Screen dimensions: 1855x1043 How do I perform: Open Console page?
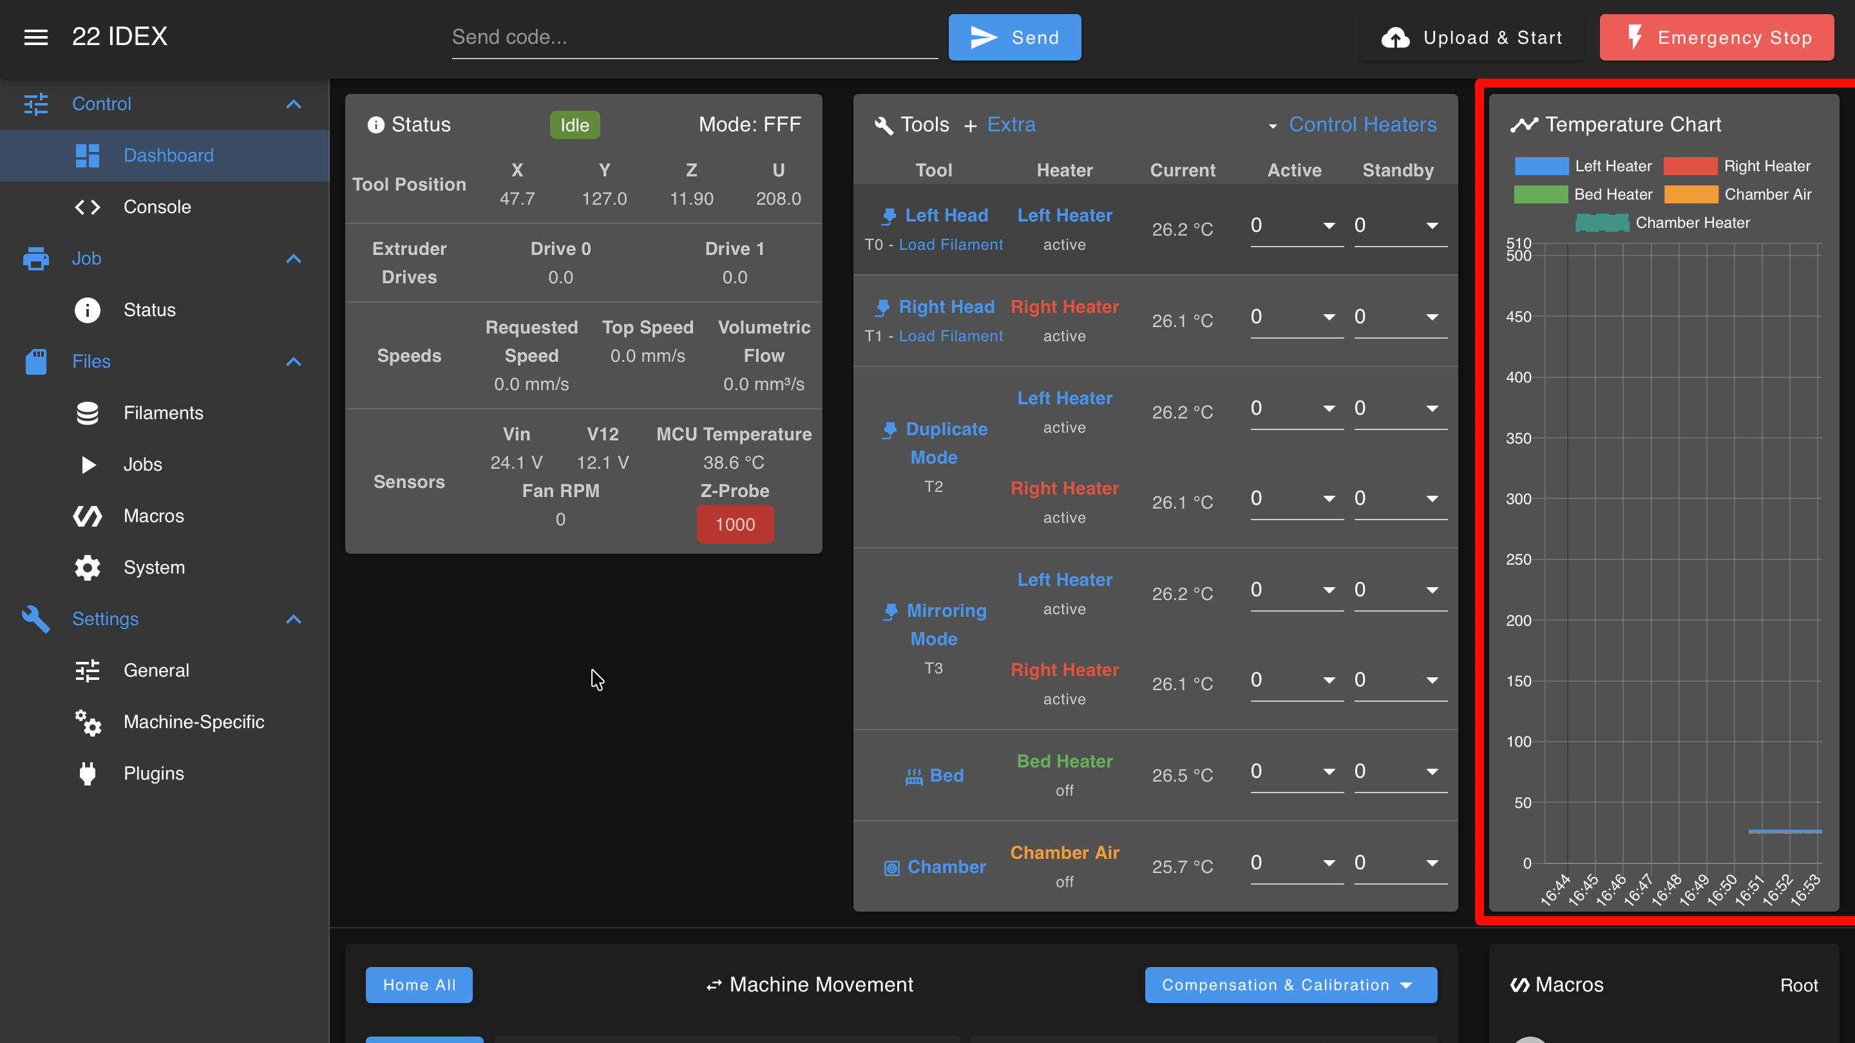pyautogui.click(x=165, y=207)
